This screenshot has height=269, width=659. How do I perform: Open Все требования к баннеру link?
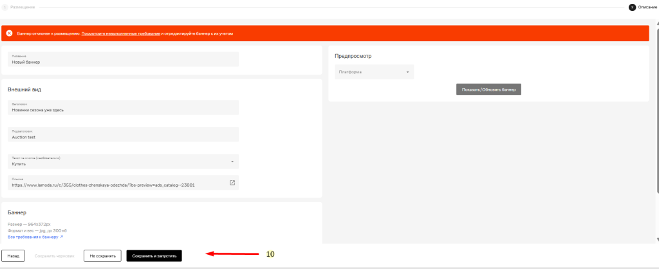pos(33,237)
